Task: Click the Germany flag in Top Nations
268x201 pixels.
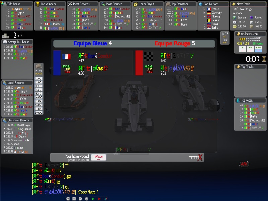Action: coord(209,13)
